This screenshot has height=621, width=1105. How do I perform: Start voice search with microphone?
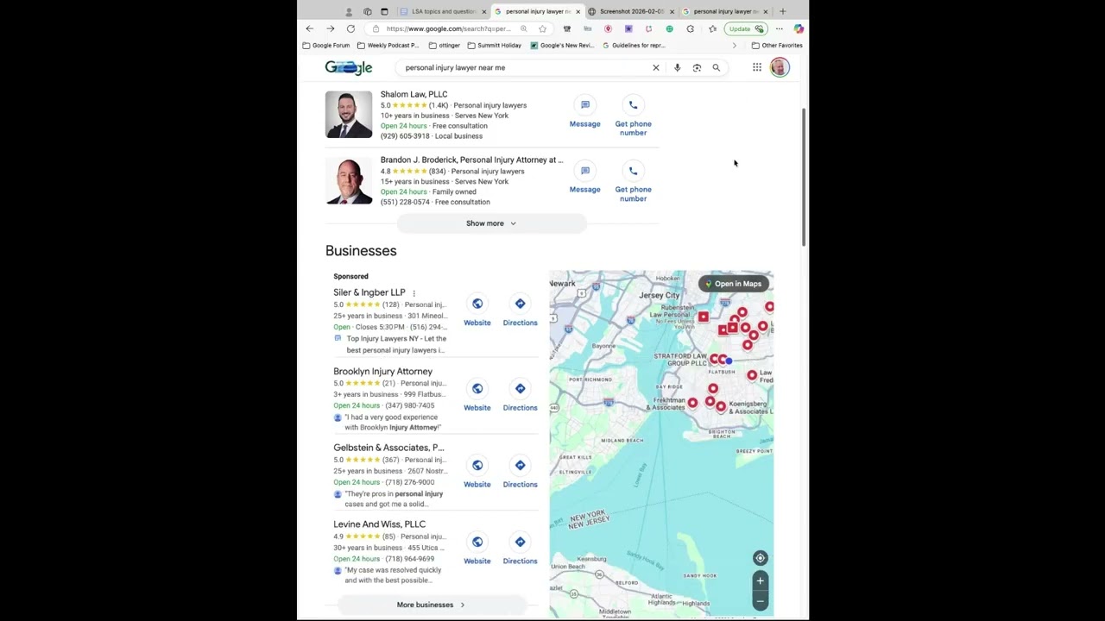pos(677,67)
